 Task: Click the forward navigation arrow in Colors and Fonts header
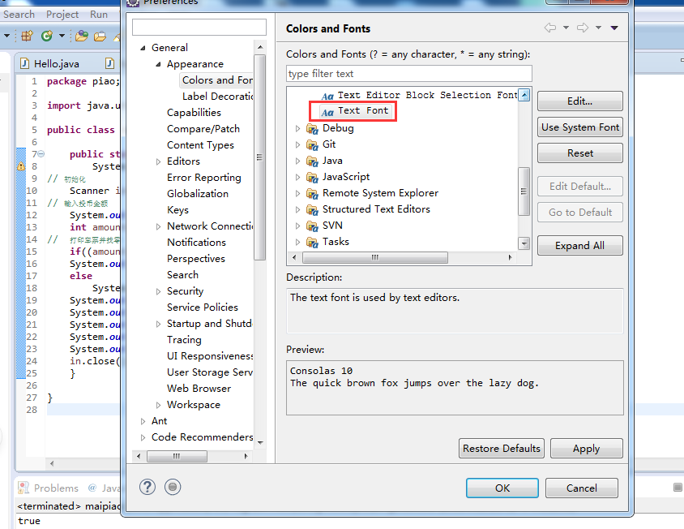coord(583,28)
